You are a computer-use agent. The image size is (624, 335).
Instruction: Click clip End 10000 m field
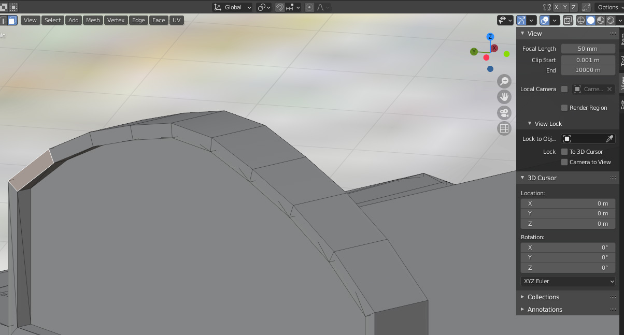click(588, 70)
